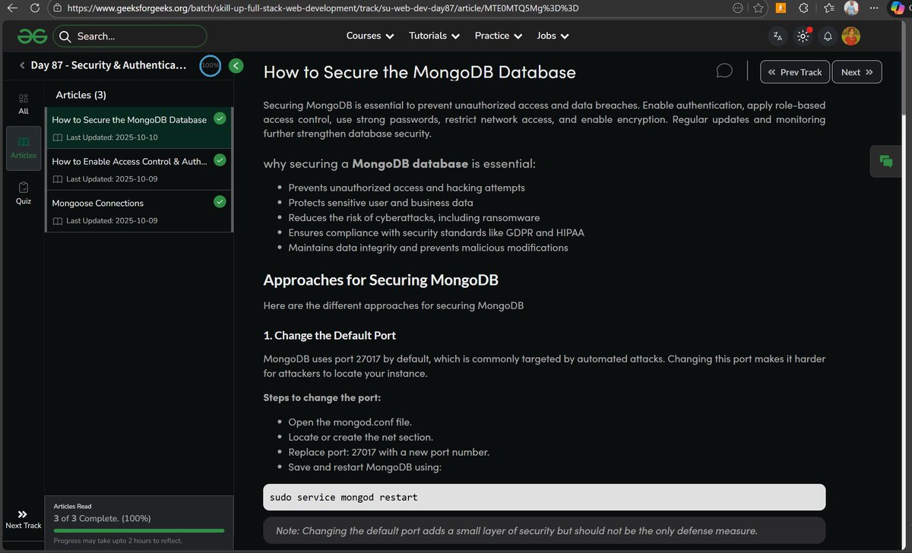Click the GeeksforGeeks logo
Viewport: 912px width, 553px height.
33,36
